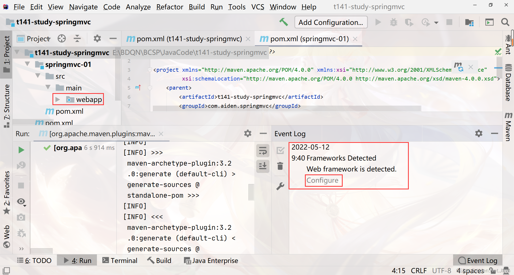Image resolution: width=514 pixels, height=275 pixels.
Task: Click the UTF-8 encoding in status bar
Action: [x=441, y=271]
